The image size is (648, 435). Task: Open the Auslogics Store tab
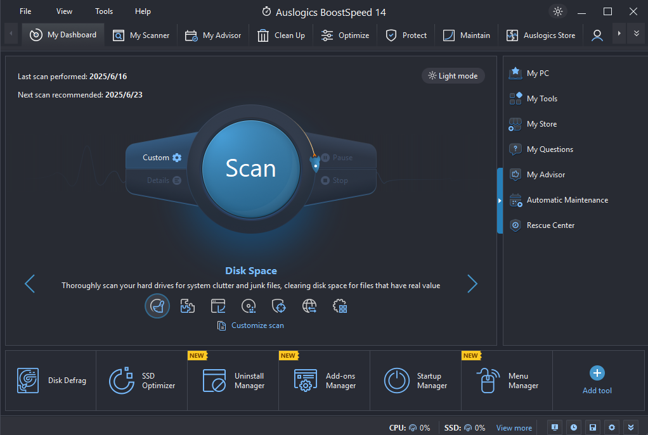pyautogui.click(x=541, y=35)
